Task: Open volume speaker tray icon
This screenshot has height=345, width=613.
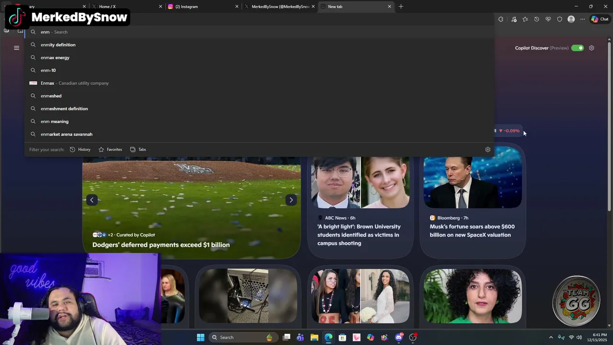Action: 579,337
